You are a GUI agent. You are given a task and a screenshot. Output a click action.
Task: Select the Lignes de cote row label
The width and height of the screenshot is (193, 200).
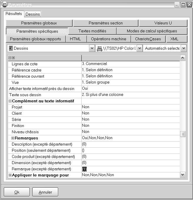[25, 64]
